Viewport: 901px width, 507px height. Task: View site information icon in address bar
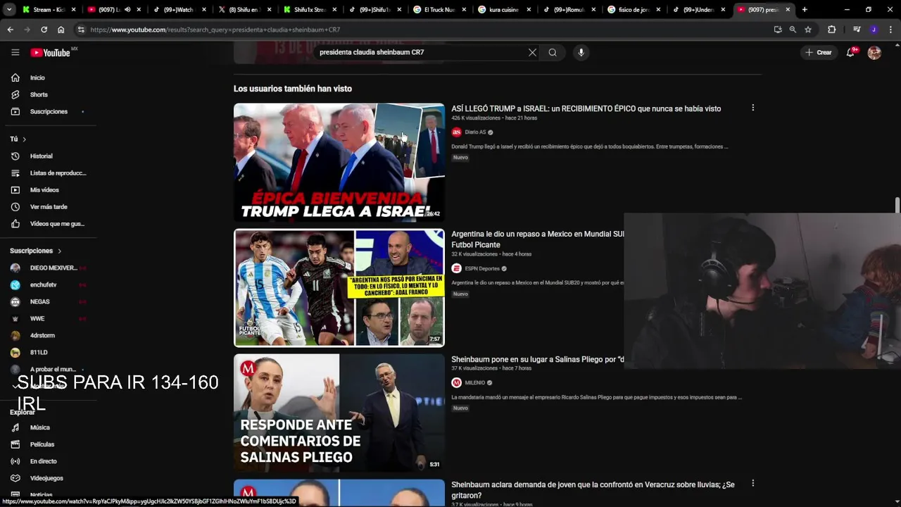click(x=81, y=30)
